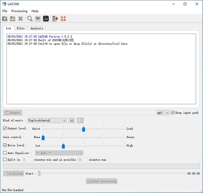Click the Start processing button

coord(101,181)
